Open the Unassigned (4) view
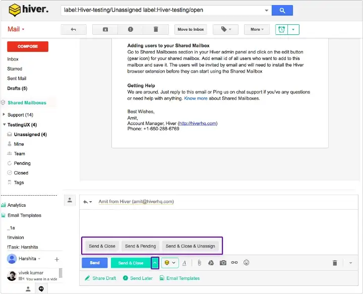 [x=30, y=135]
